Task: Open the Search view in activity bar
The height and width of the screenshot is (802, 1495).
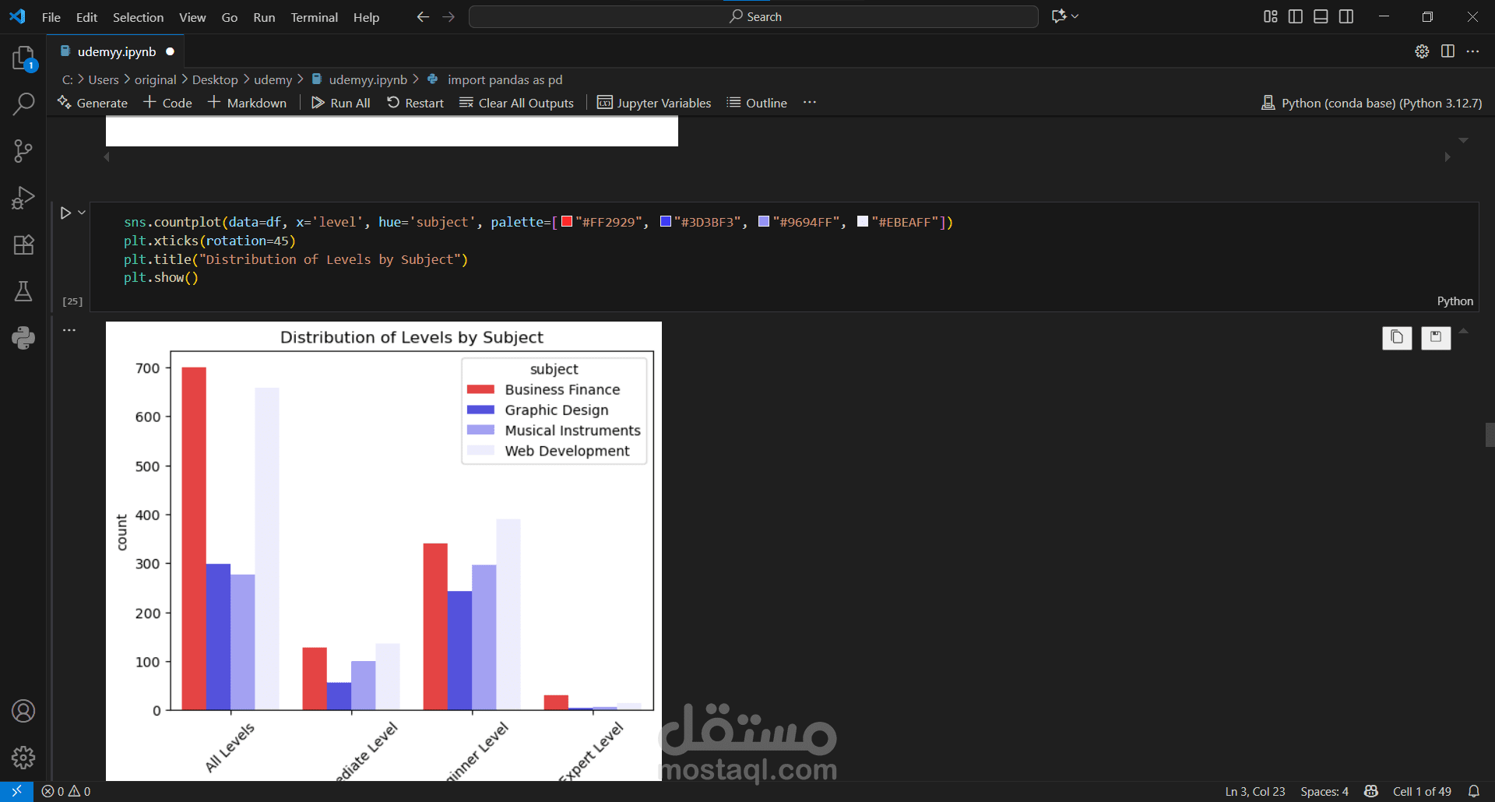Action: 23,104
